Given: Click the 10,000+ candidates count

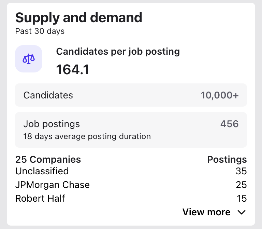Looking at the screenshot, I should [220, 95].
